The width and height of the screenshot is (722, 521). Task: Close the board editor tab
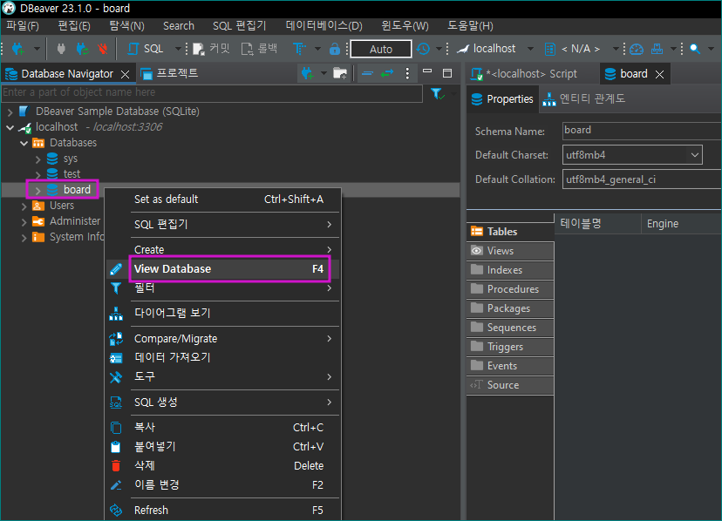point(659,75)
